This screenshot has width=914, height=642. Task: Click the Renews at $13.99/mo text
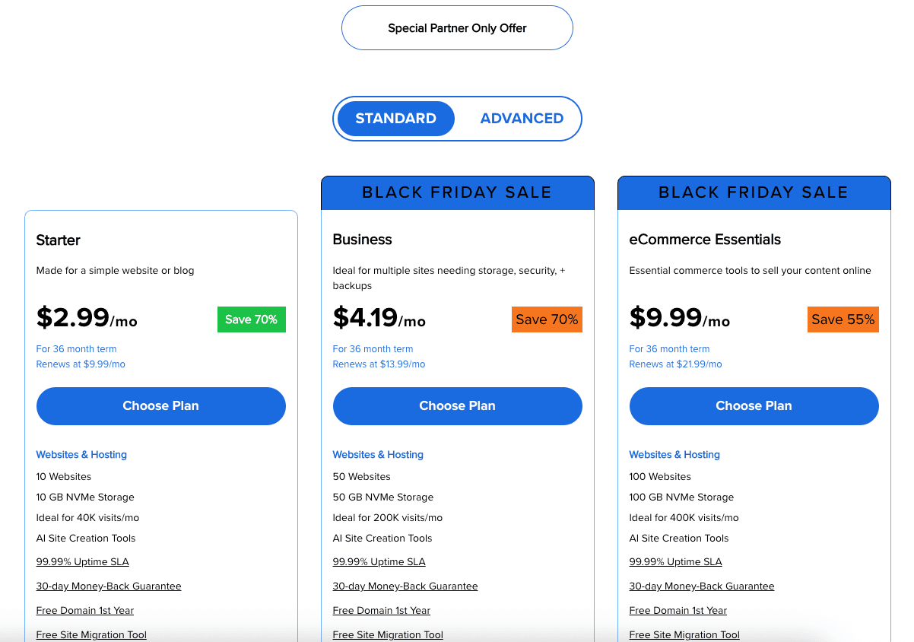(379, 364)
